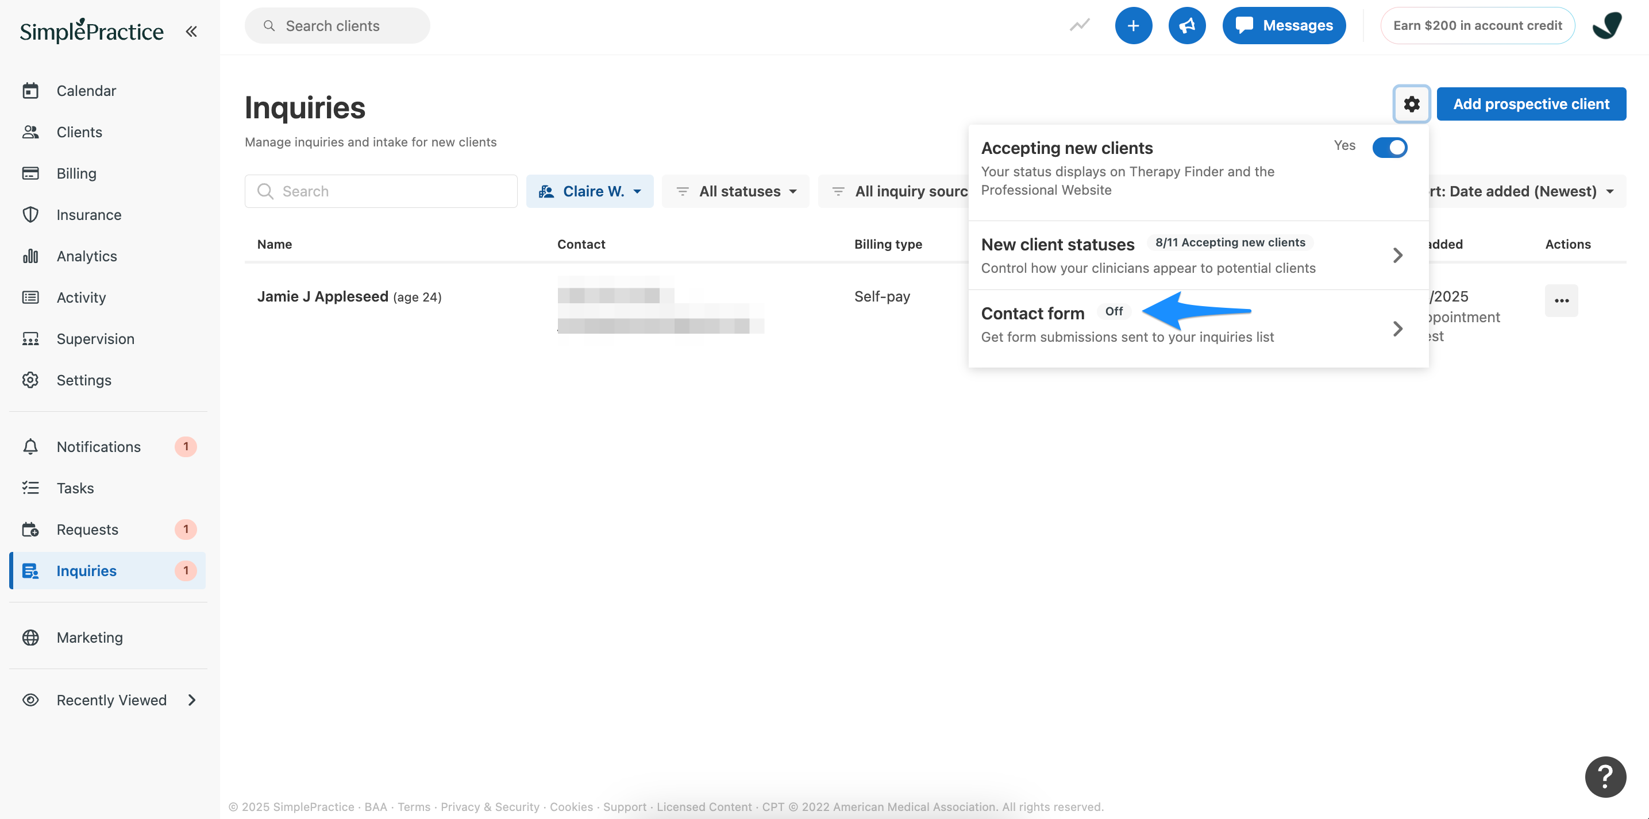Click the trend line icon in header
The height and width of the screenshot is (819, 1649).
[x=1079, y=26]
